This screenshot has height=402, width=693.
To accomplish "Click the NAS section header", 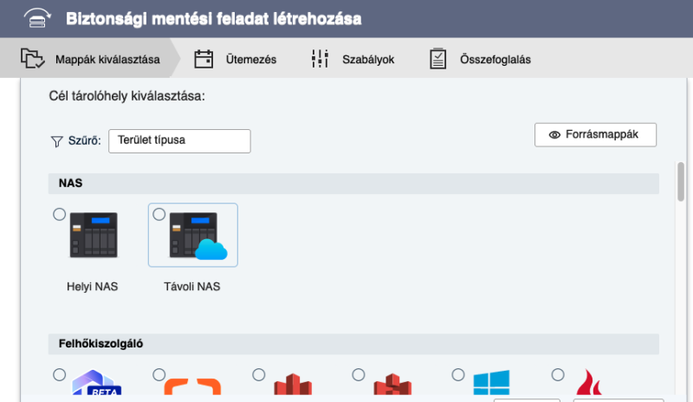I will tap(353, 183).
